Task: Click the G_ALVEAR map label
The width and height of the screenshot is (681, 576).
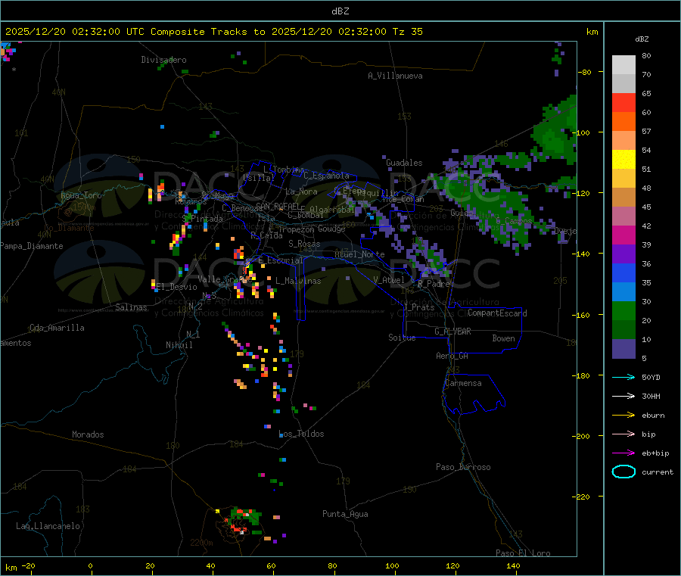Action: click(452, 332)
